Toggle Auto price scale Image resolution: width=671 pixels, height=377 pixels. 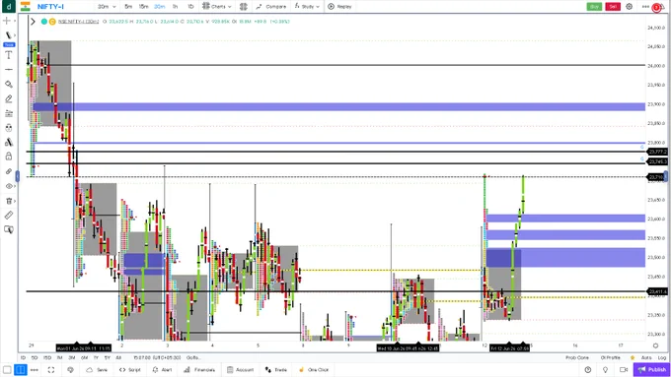pos(645,357)
